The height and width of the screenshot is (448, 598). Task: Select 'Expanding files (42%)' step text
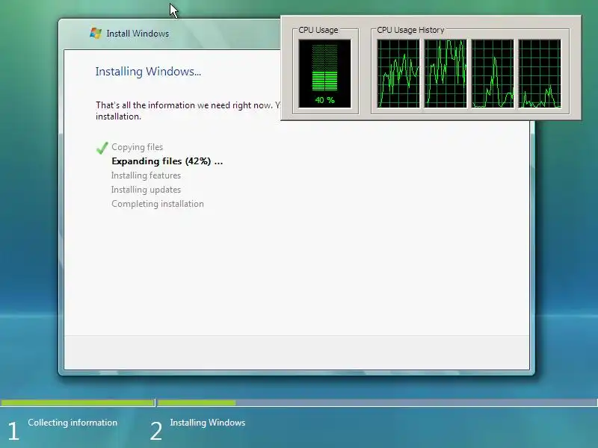click(167, 161)
